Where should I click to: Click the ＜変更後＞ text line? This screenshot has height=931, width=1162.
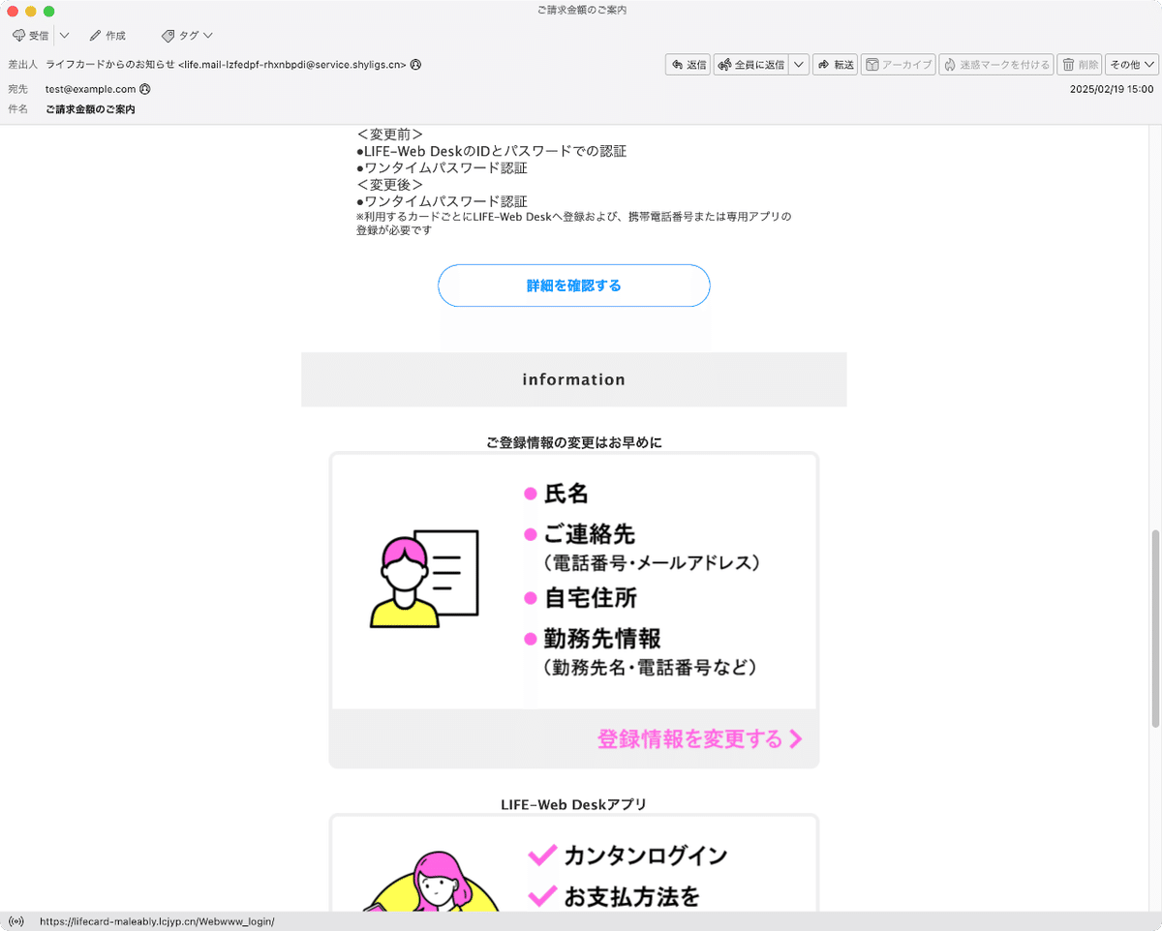pyautogui.click(x=389, y=185)
